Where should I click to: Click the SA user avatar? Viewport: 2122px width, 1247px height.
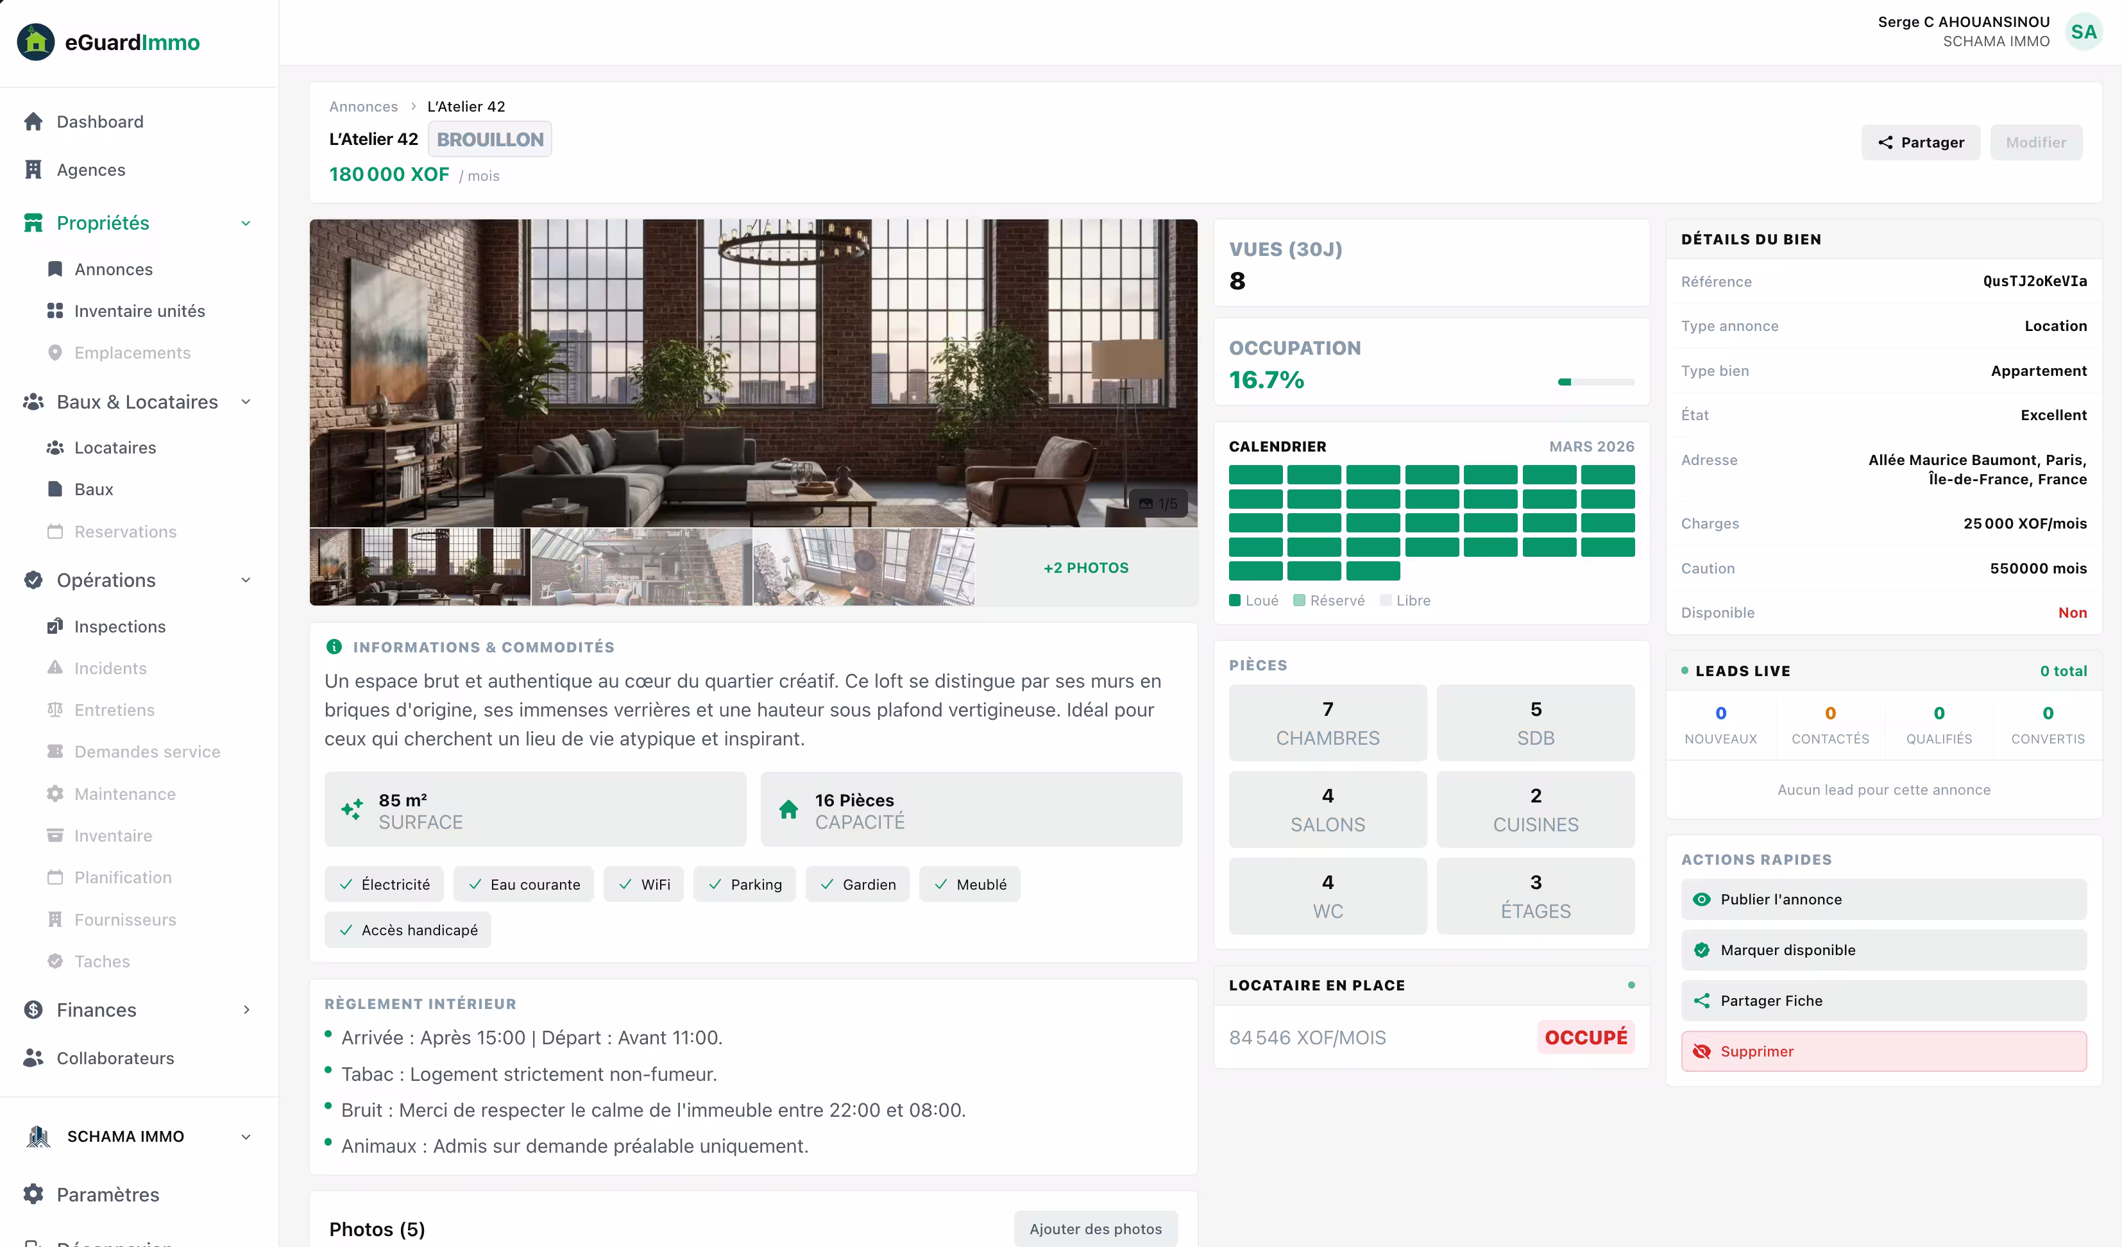2084,32
